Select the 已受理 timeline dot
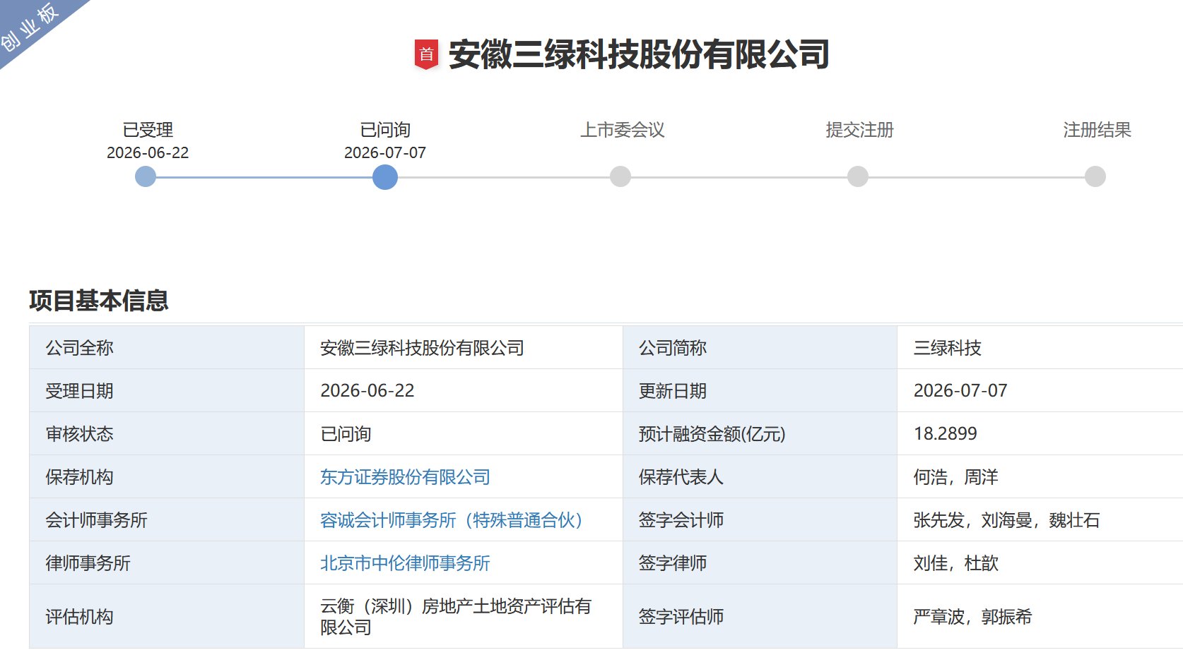 (146, 176)
